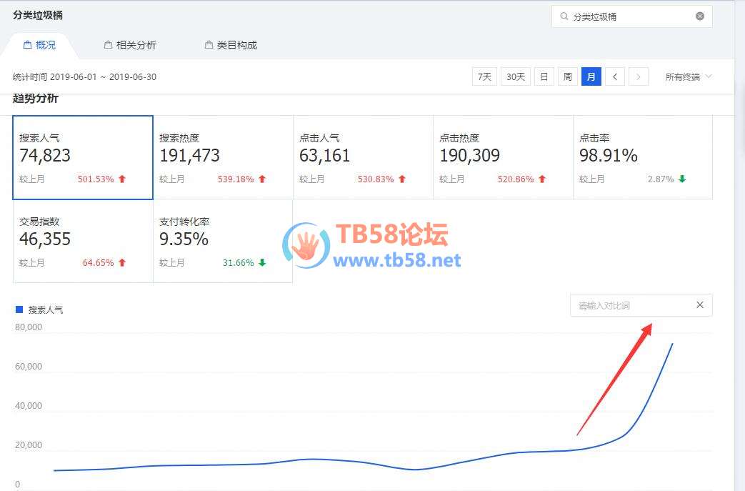Screen dimensions: 745x491
Task: Click the 46,355 value
Action: pos(45,239)
